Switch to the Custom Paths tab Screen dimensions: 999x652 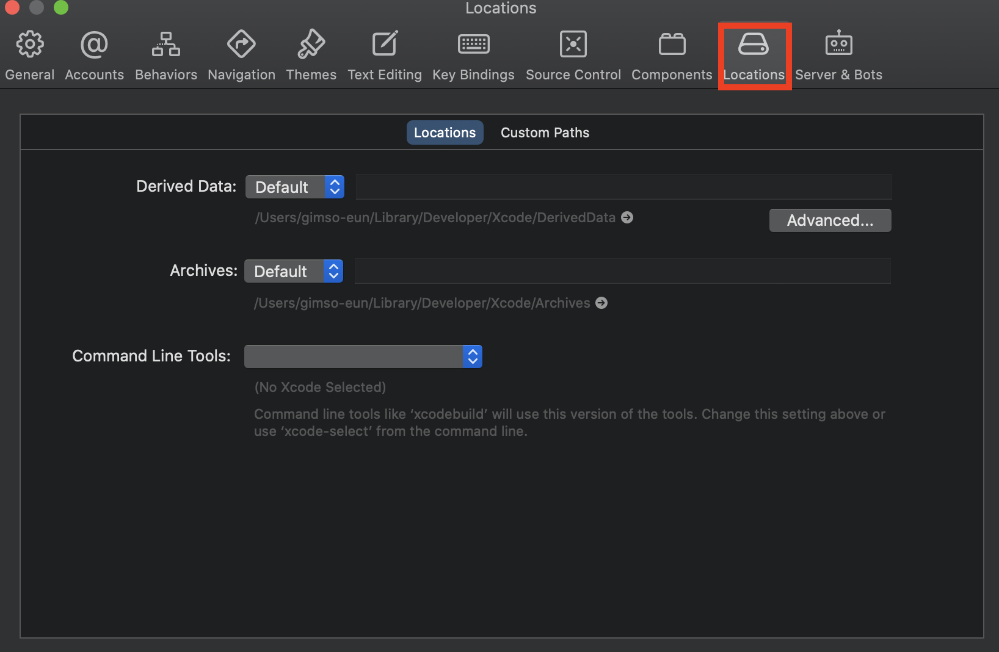(545, 132)
